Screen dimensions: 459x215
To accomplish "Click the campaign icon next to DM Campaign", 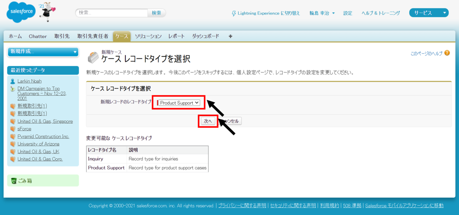I will (x=13, y=89).
